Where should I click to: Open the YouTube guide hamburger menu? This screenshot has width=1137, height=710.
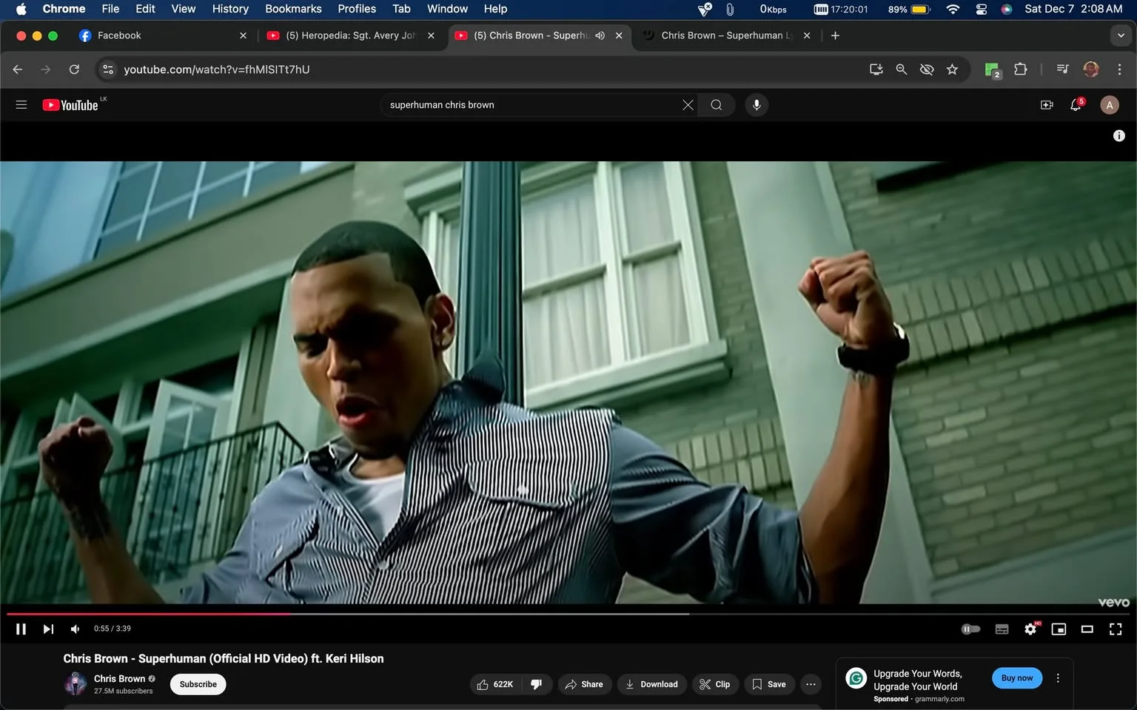pos(21,105)
